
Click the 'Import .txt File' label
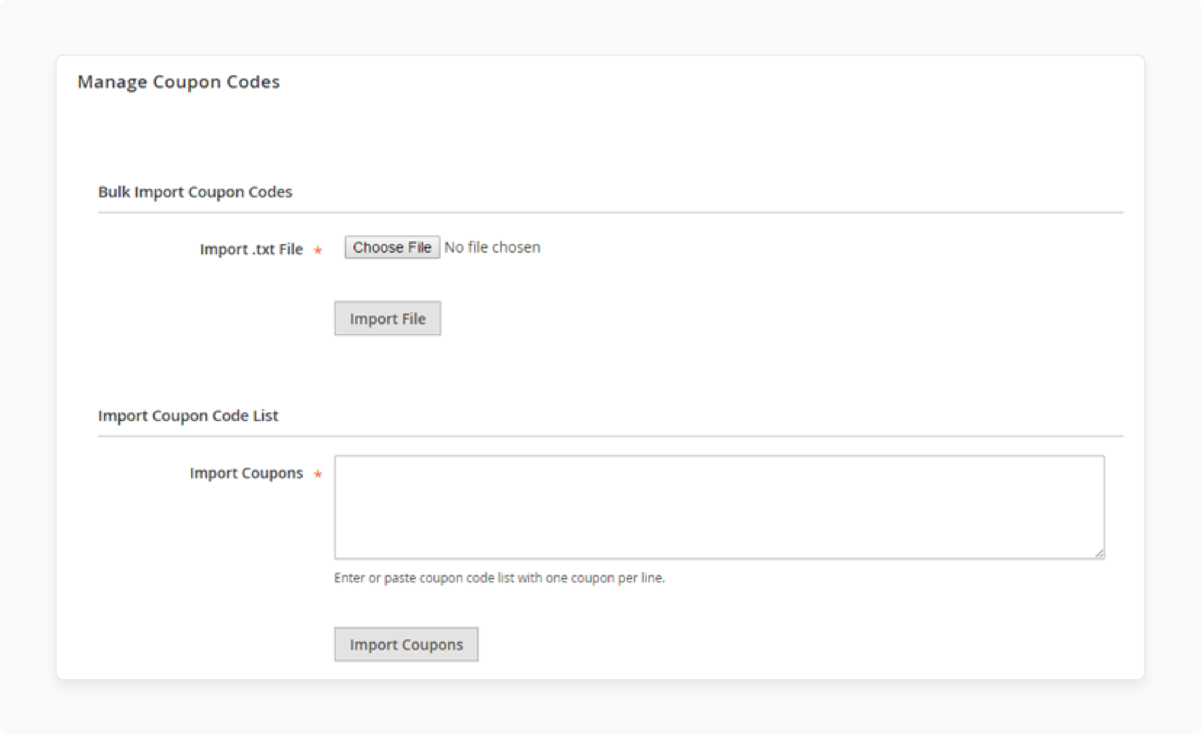[252, 249]
